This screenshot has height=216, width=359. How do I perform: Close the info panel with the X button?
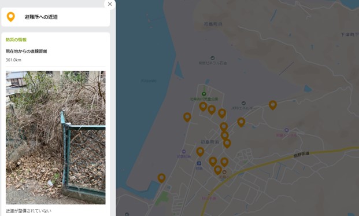point(110,4)
